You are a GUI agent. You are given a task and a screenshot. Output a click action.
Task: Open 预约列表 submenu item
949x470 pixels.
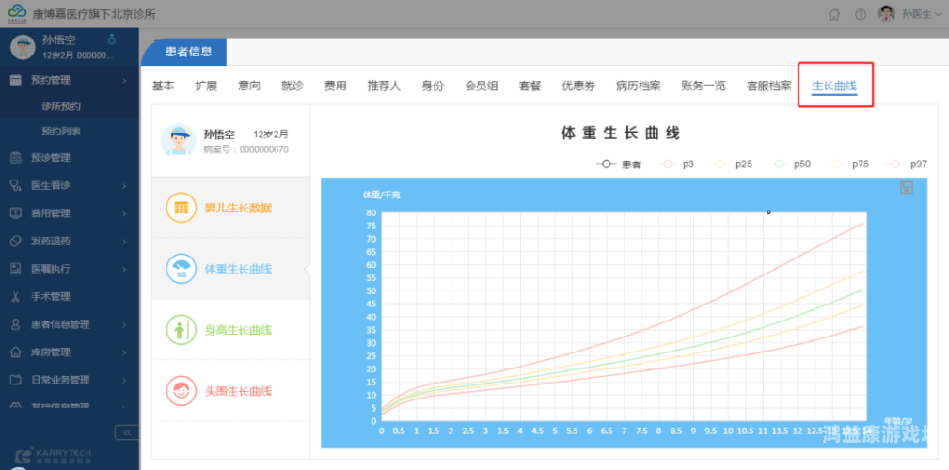point(61,132)
